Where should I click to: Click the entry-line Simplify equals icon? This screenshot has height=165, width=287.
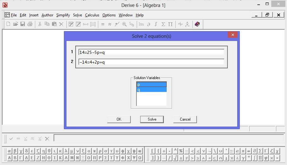[18, 139]
